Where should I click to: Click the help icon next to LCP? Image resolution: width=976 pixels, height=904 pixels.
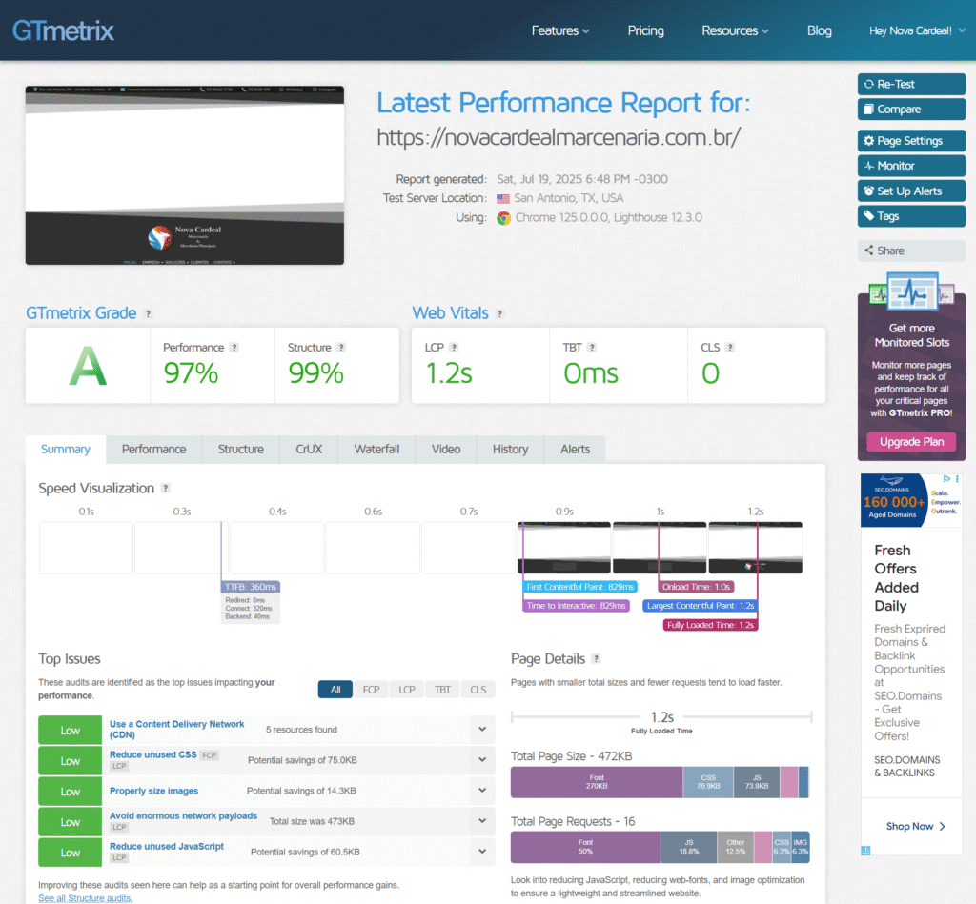click(454, 348)
